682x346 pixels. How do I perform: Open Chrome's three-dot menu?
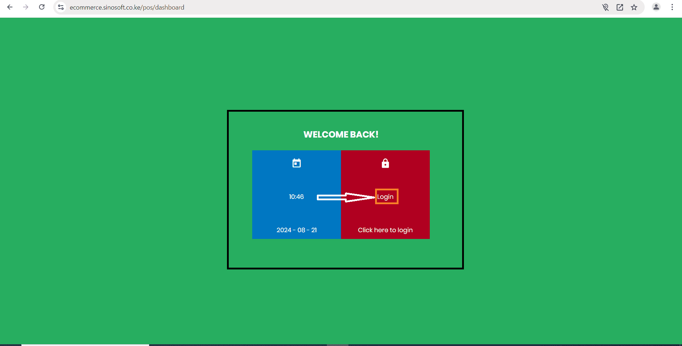[672, 7]
